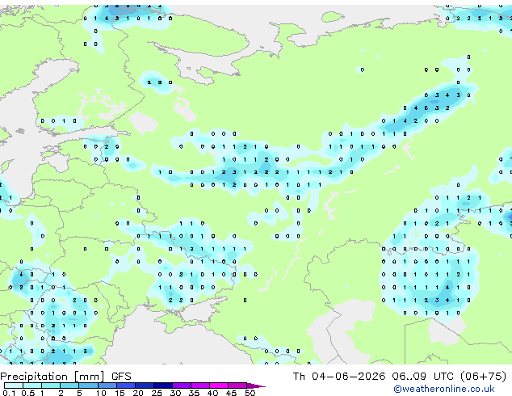Click the "GFS" model label
Image resolution: width=512 pixels, height=396 pixels.
(121, 377)
